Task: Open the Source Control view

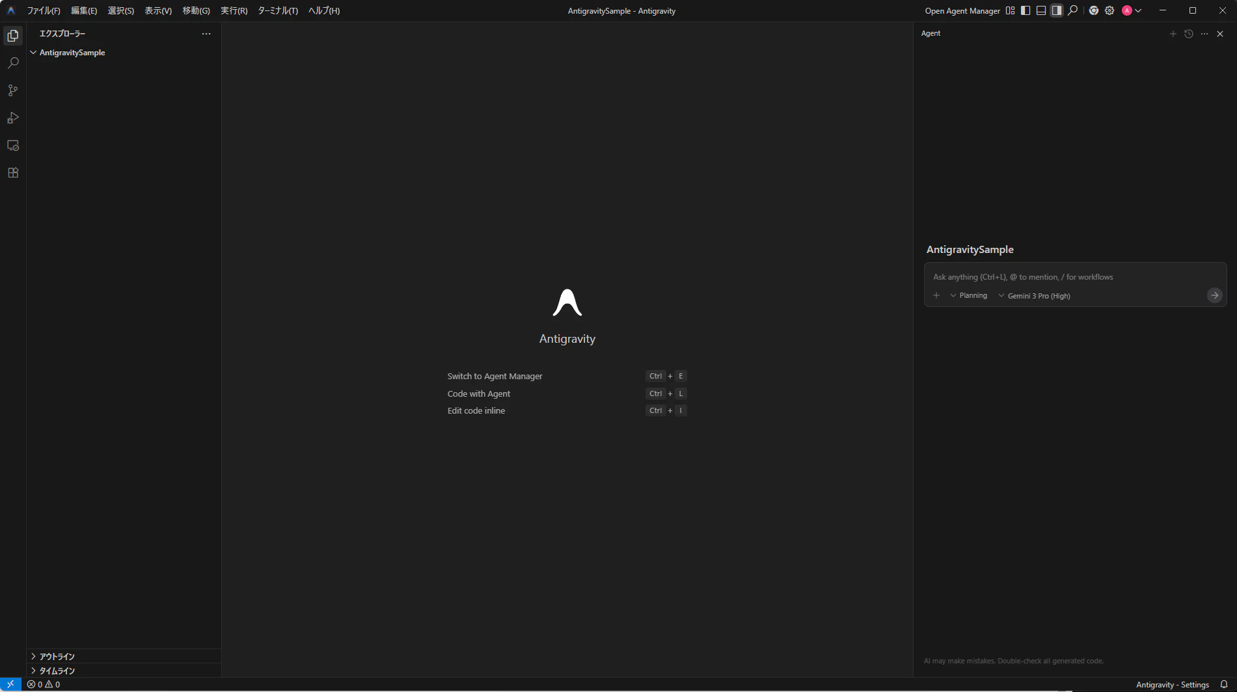Action: 13,90
